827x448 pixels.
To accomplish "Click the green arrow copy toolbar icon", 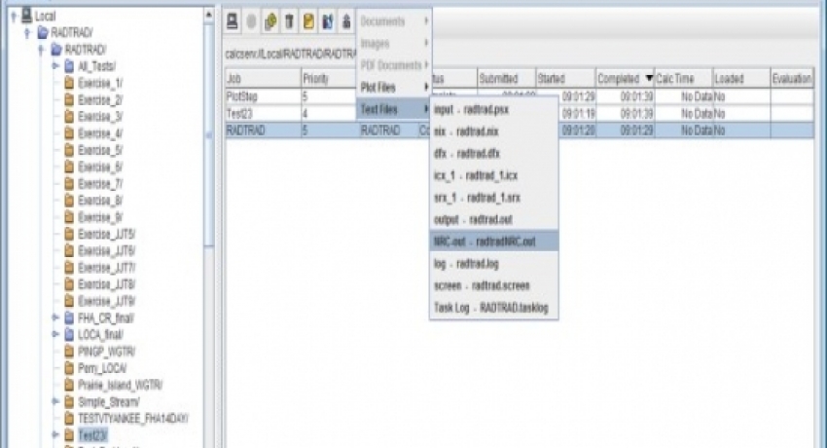I will (270, 21).
